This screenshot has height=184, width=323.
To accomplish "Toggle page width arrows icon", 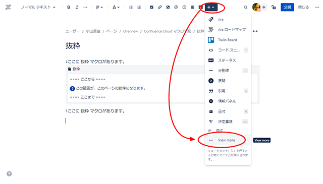I will 255,31.
